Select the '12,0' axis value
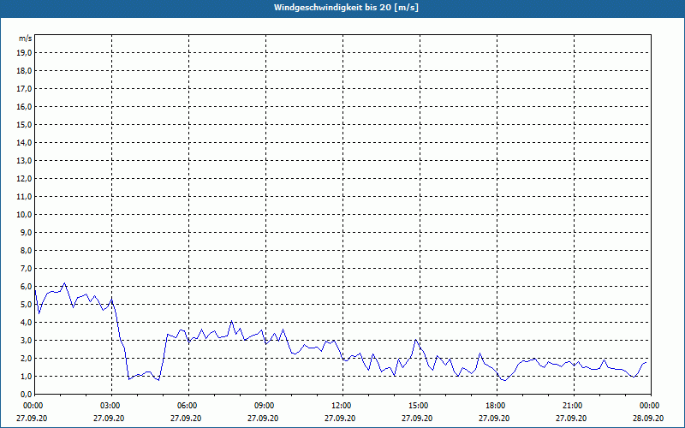This screenshot has width=685, height=428. (24, 179)
